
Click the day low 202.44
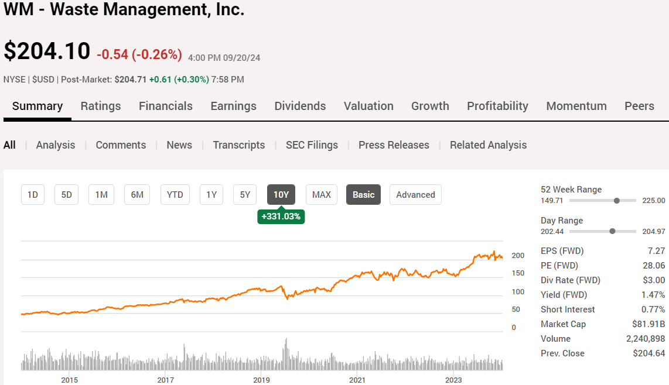point(552,232)
